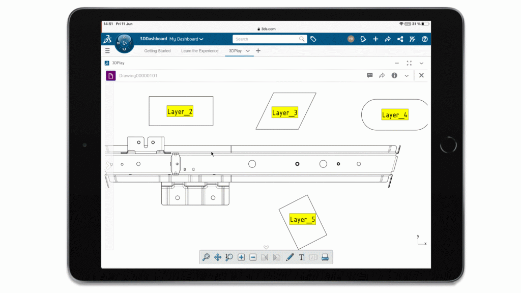Open the 3D compass in top-left corner

point(124,43)
